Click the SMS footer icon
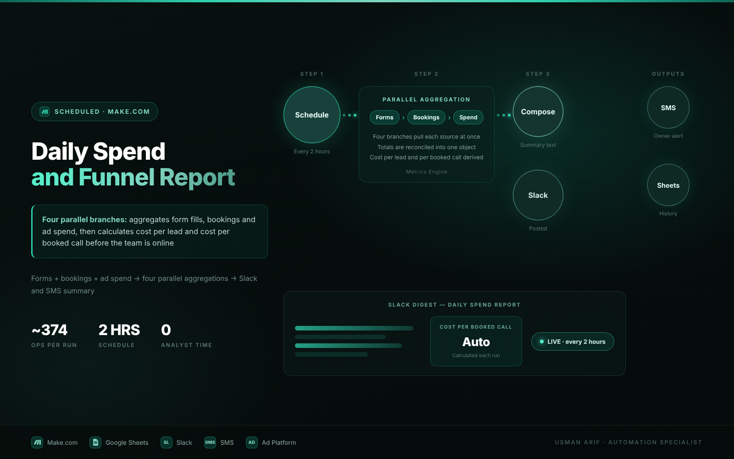Screen dimensions: 734x459 pyautogui.click(x=210, y=442)
